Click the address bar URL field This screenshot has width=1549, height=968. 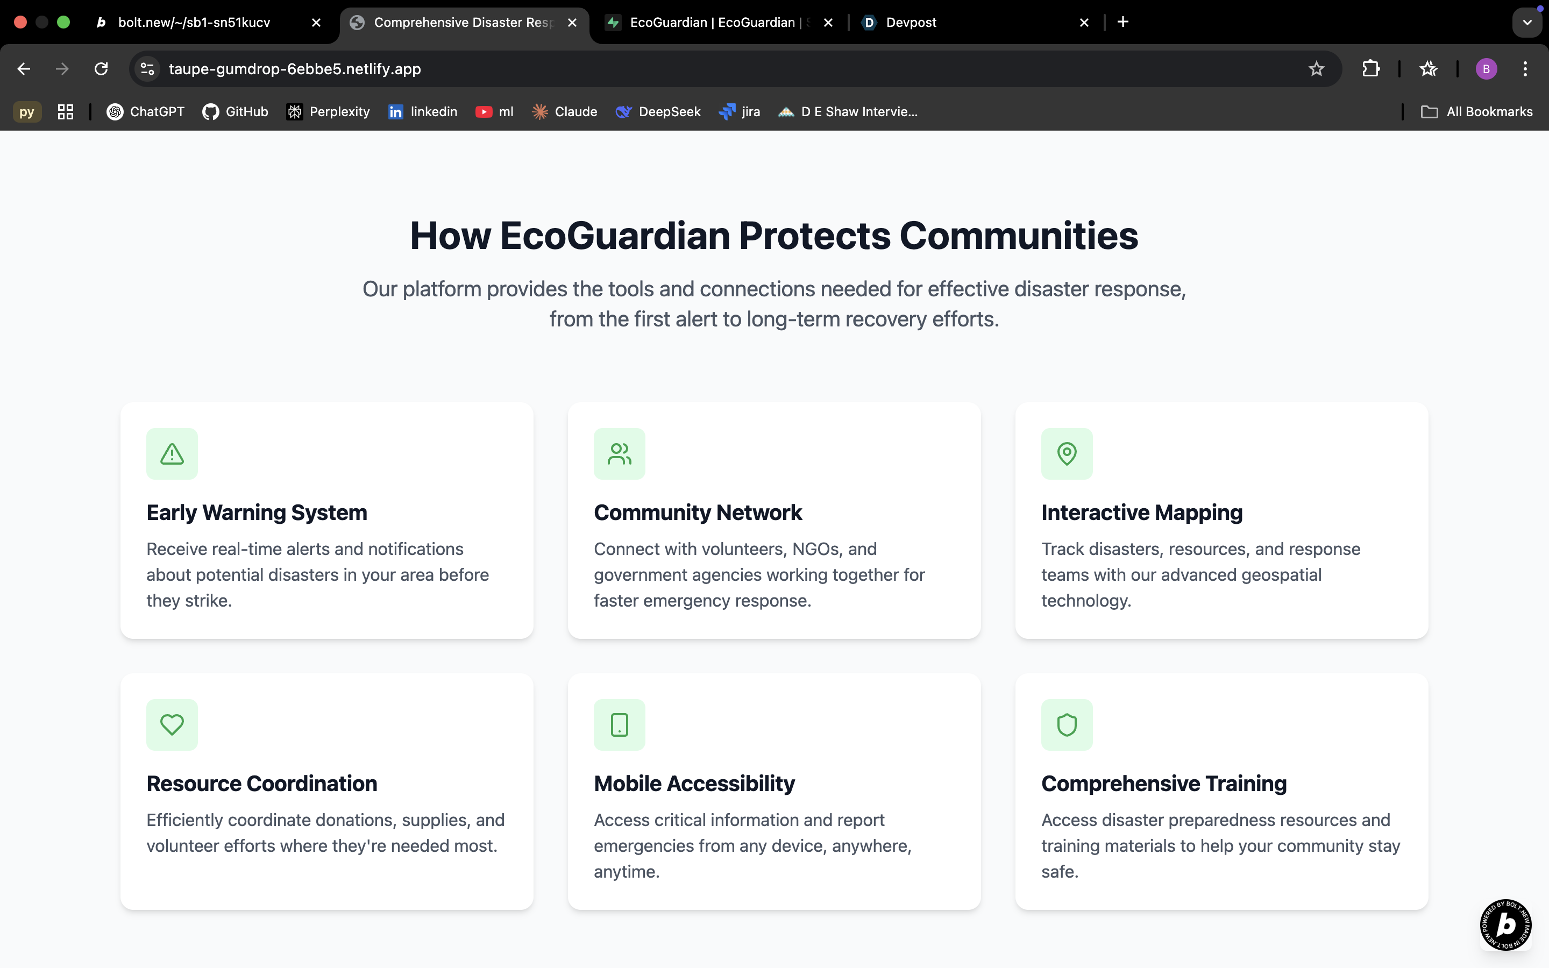coord(704,69)
